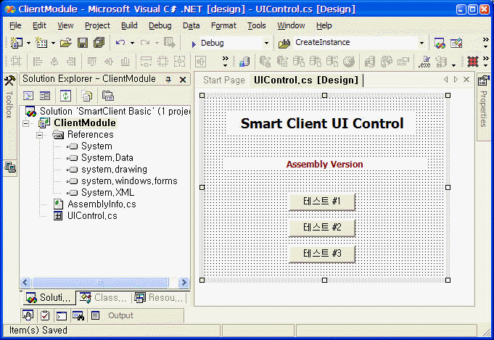Select UIControl.cs in the tree
This screenshot has width=494, height=340.
(92, 216)
